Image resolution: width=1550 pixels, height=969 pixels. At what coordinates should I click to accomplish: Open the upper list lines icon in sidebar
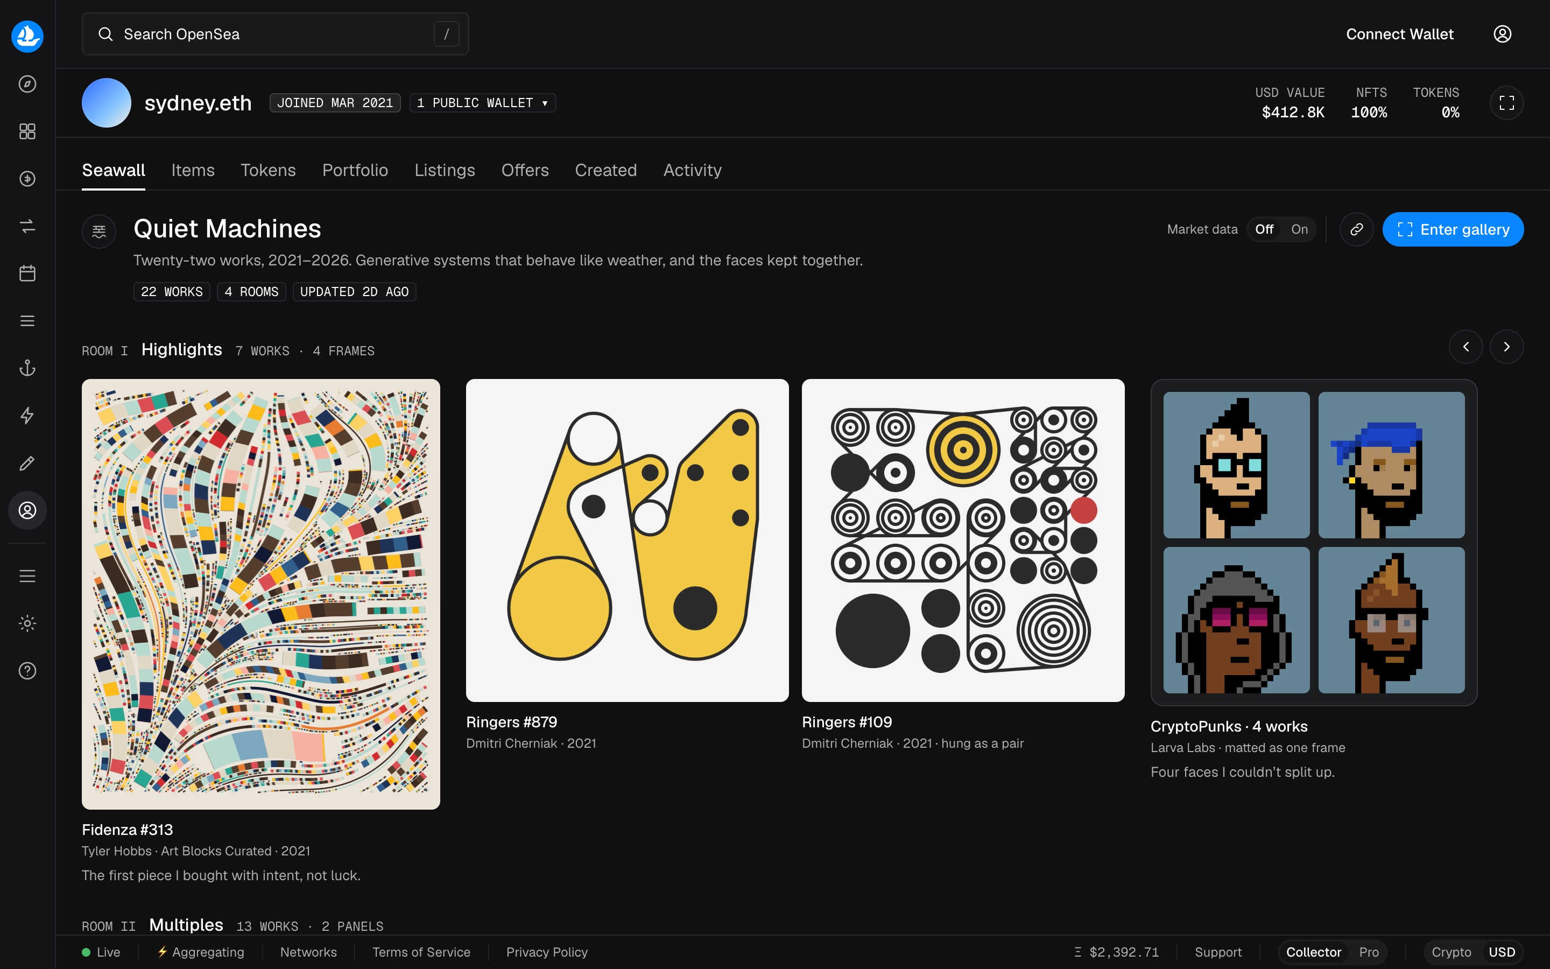pyautogui.click(x=27, y=320)
